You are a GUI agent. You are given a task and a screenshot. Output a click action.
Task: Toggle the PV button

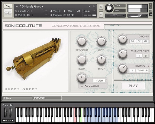[151, 14]
